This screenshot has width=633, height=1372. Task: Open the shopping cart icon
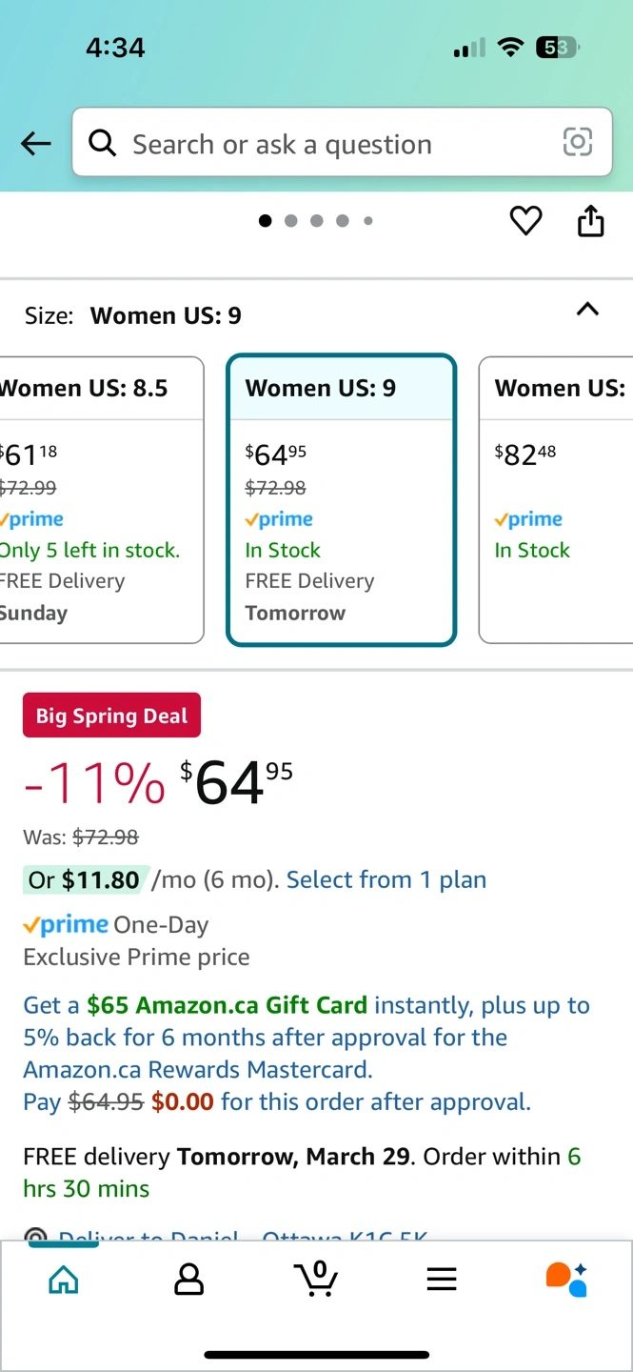click(x=316, y=1279)
